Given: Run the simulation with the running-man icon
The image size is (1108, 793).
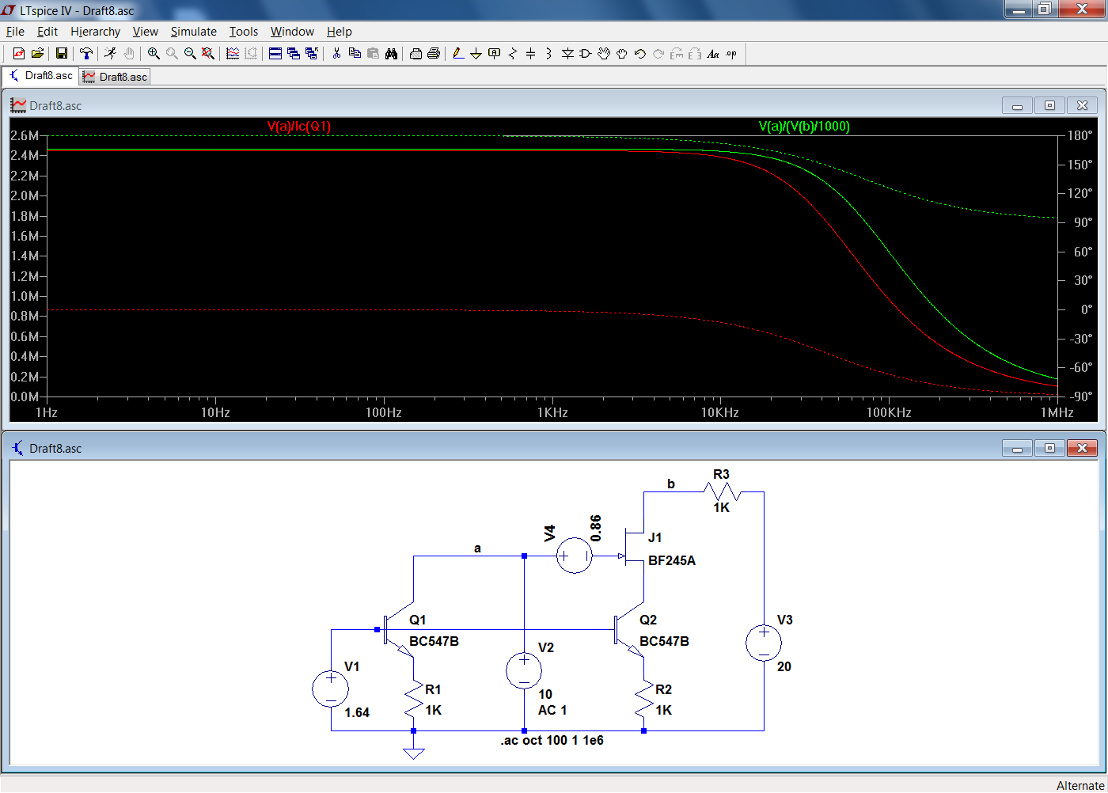Looking at the screenshot, I should (x=110, y=53).
